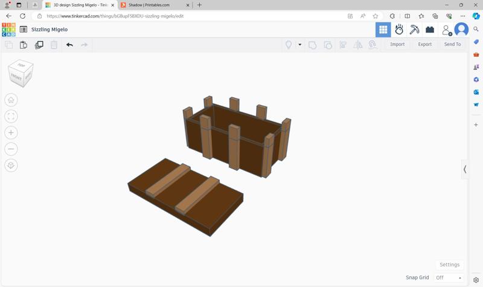The width and height of the screenshot is (483, 287).
Task: Reset camera with Home view button
Action: tap(11, 100)
